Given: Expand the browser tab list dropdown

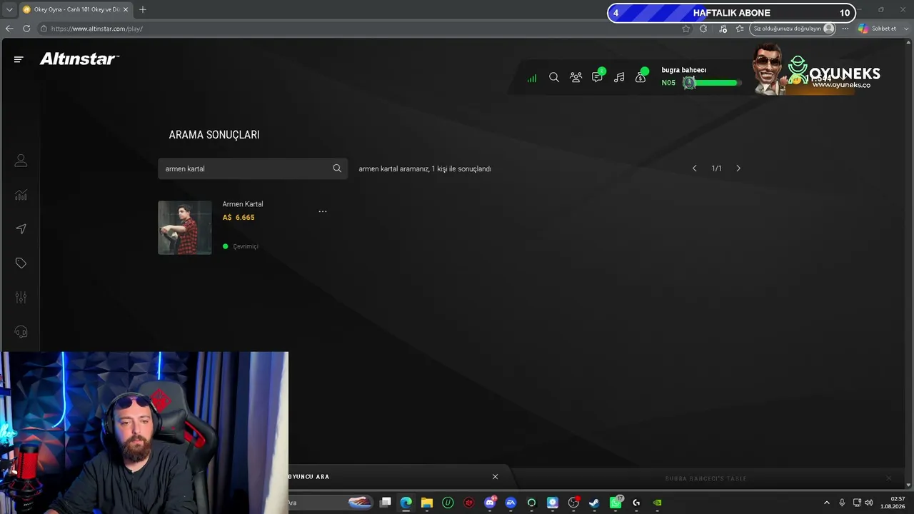Looking at the screenshot, I should pos(9,9).
